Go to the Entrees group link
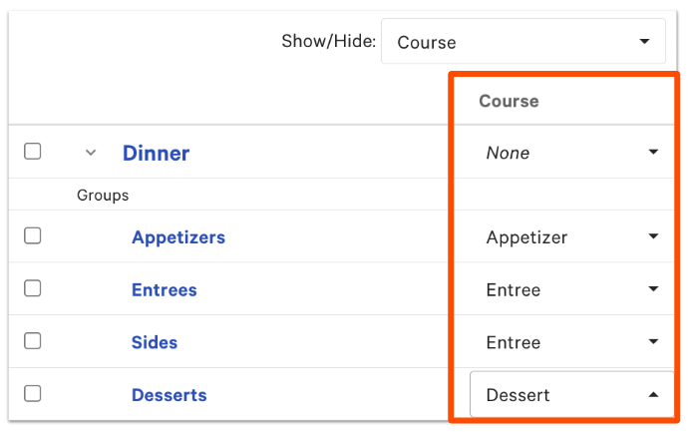 (x=165, y=290)
